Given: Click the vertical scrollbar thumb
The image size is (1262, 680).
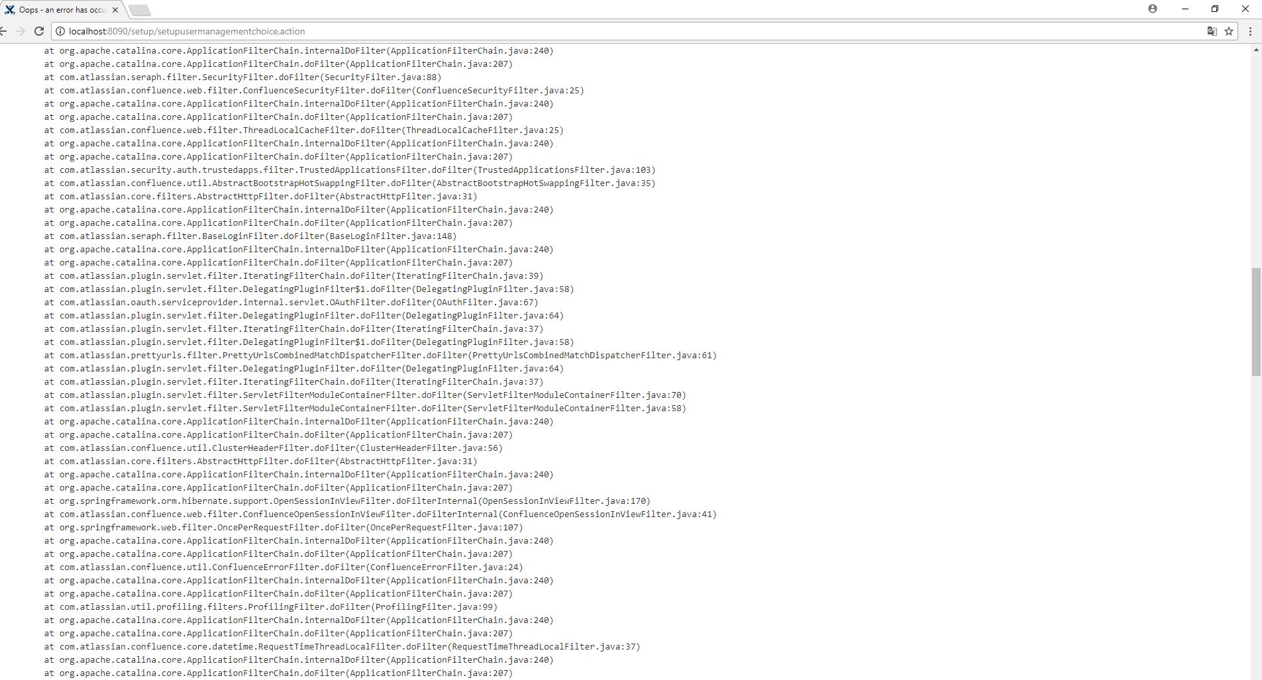Looking at the screenshot, I should click(1256, 322).
